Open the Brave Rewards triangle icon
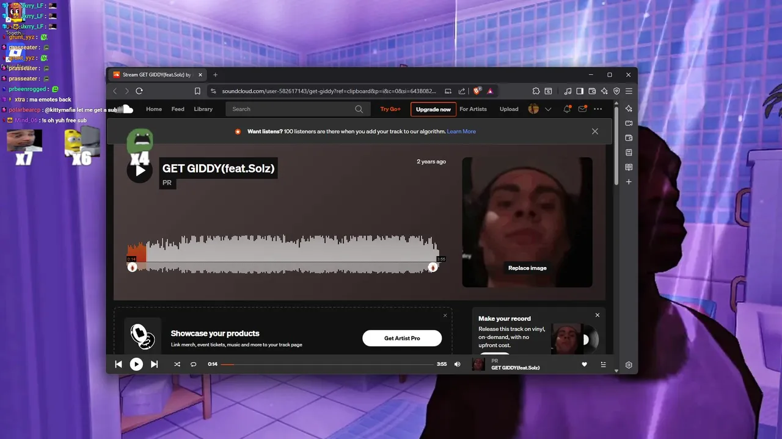The width and height of the screenshot is (782, 439). 490,91
